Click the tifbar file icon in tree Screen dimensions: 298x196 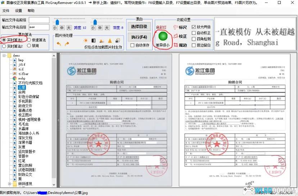click(x=15, y=74)
